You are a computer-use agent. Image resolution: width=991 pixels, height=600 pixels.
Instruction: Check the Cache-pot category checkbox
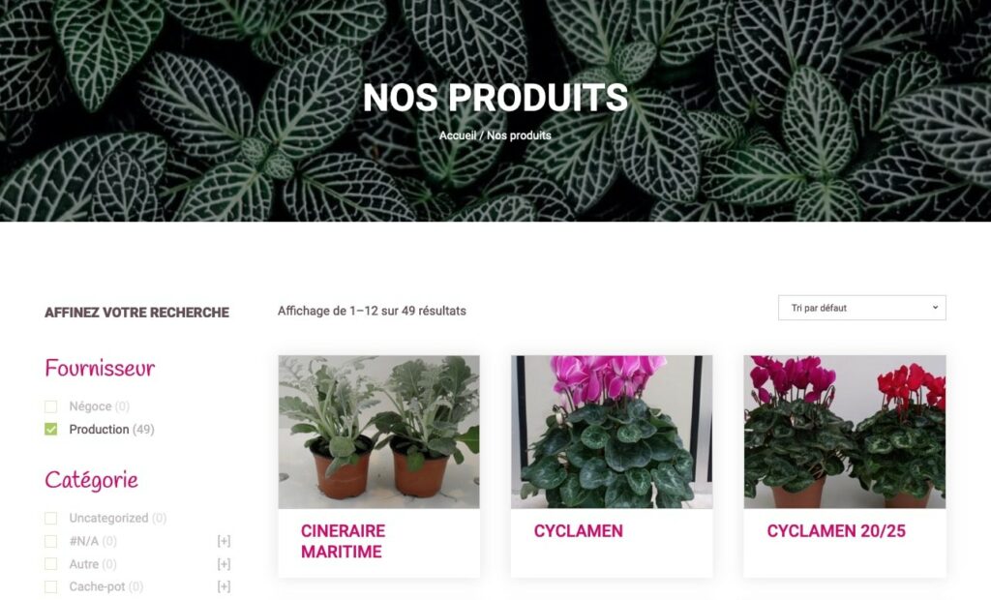pyautogui.click(x=51, y=586)
